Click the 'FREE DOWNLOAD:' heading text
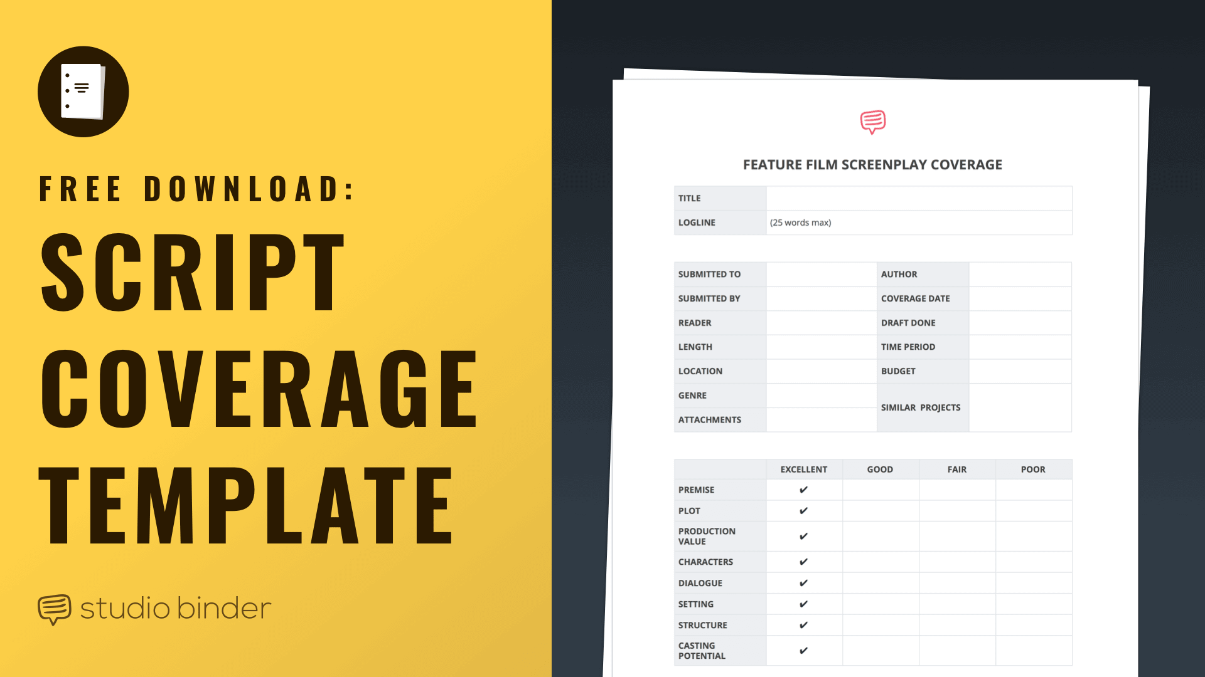Viewport: 1205px width, 677px height. click(x=197, y=189)
